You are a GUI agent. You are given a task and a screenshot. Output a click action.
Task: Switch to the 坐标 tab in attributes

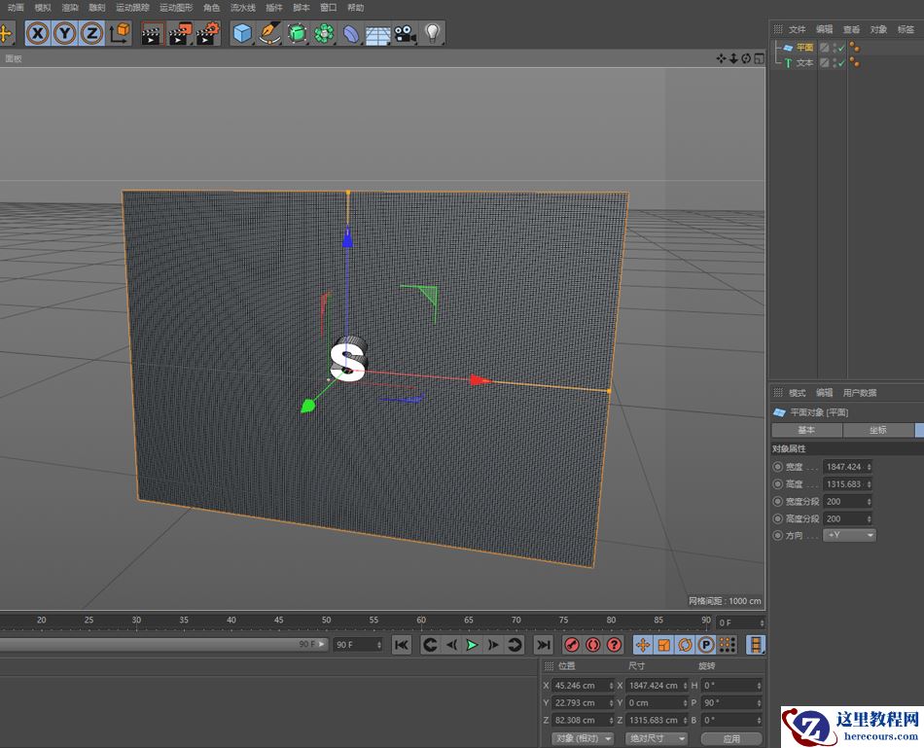pyautogui.click(x=876, y=430)
